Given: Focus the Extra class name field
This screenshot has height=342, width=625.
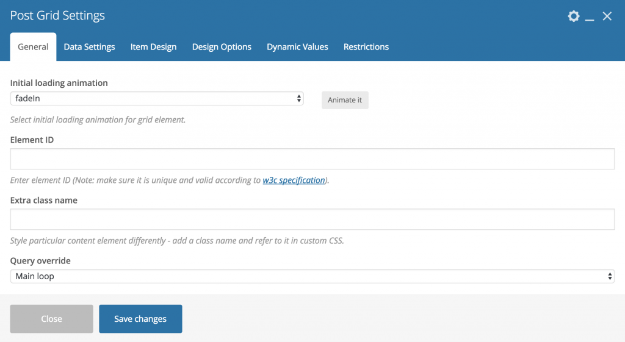Looking at the screenshot, I should [312, 219].
